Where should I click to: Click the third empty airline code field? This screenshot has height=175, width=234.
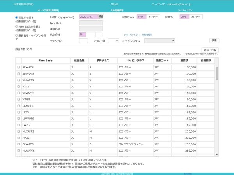(x=99, y=35)
